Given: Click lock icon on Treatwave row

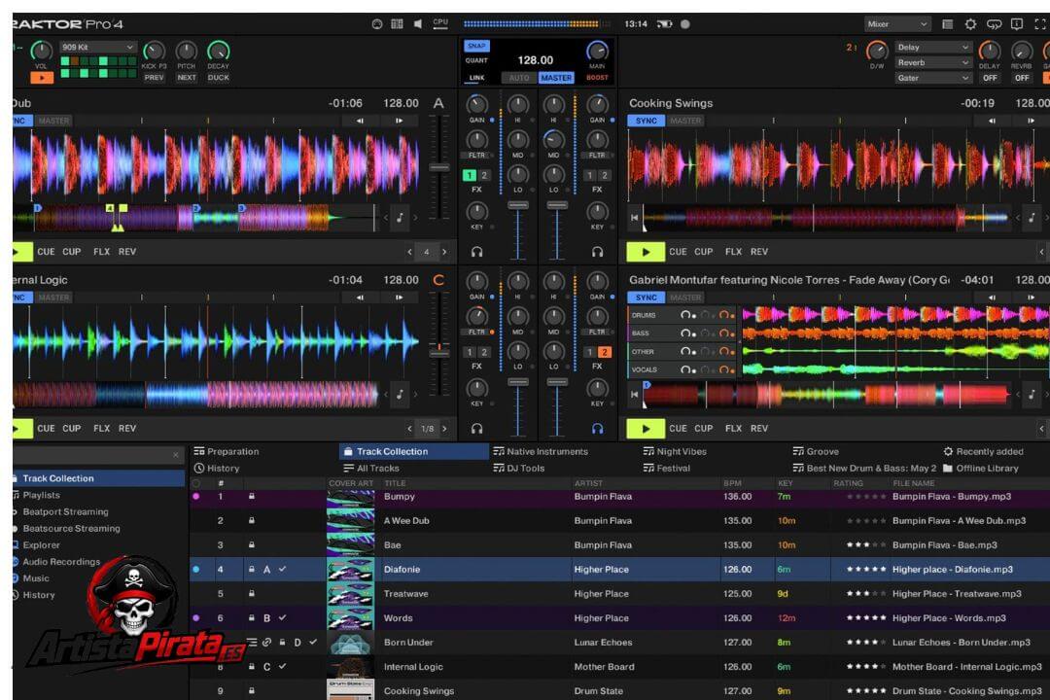Looking at the screenshot, I should point(252,593).
